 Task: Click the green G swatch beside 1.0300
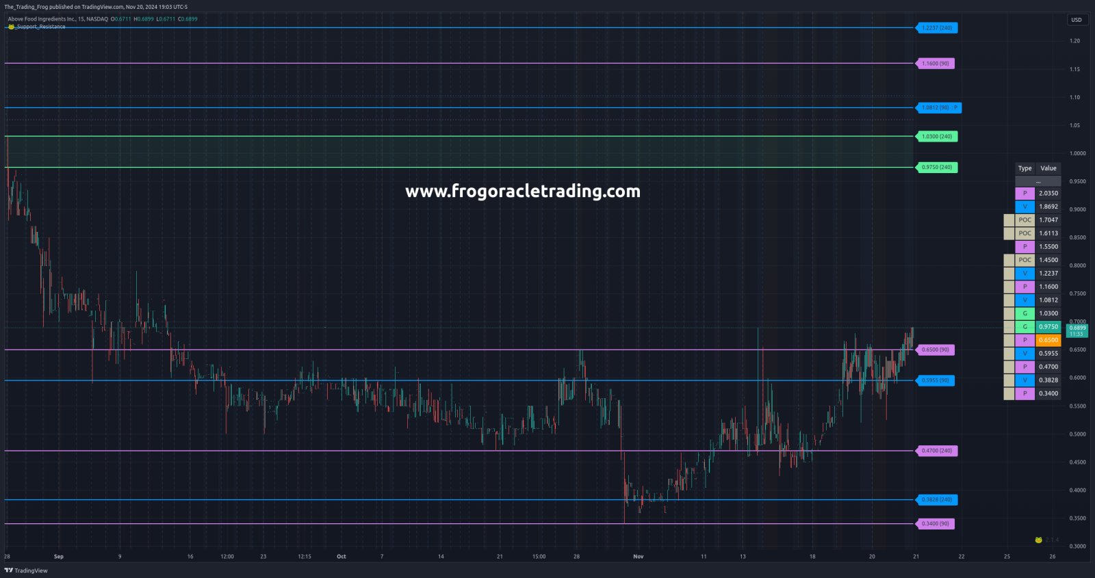point(1025,313)
